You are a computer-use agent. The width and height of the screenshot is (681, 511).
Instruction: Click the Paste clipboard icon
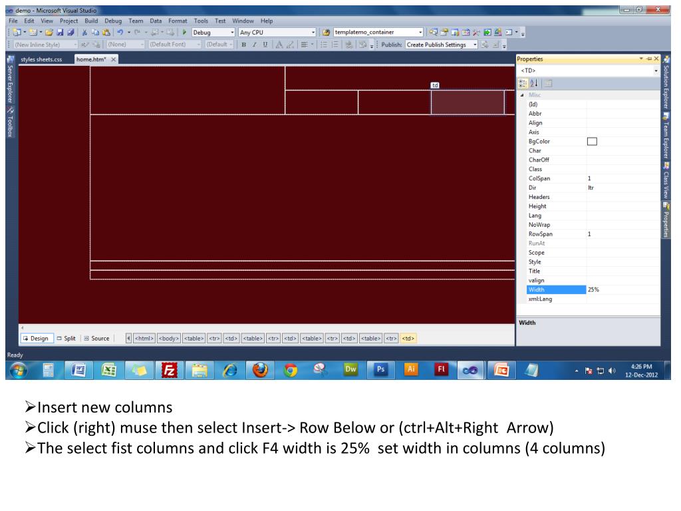point(106,32)
